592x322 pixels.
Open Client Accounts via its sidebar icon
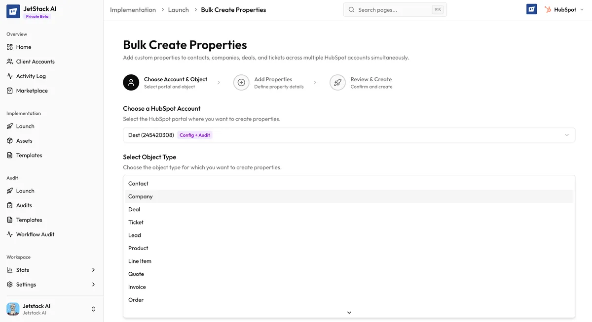pyautogui.click(x=10, y=61)
